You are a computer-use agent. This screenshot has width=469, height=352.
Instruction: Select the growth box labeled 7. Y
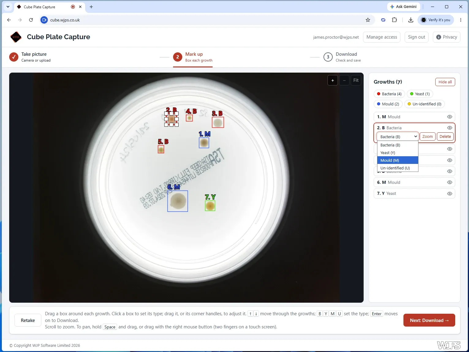pos(210,206)
